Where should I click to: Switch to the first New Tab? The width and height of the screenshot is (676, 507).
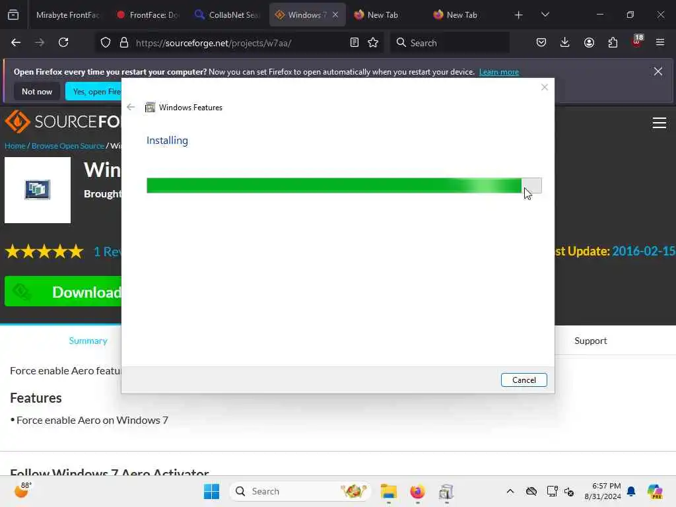point(382,15)
